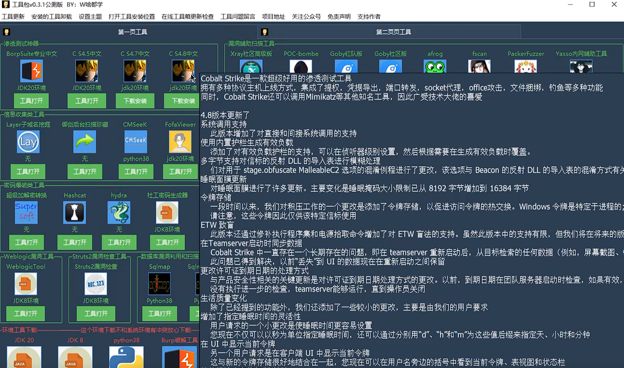Click the Burp破解工具 icon

pos(179,357)
